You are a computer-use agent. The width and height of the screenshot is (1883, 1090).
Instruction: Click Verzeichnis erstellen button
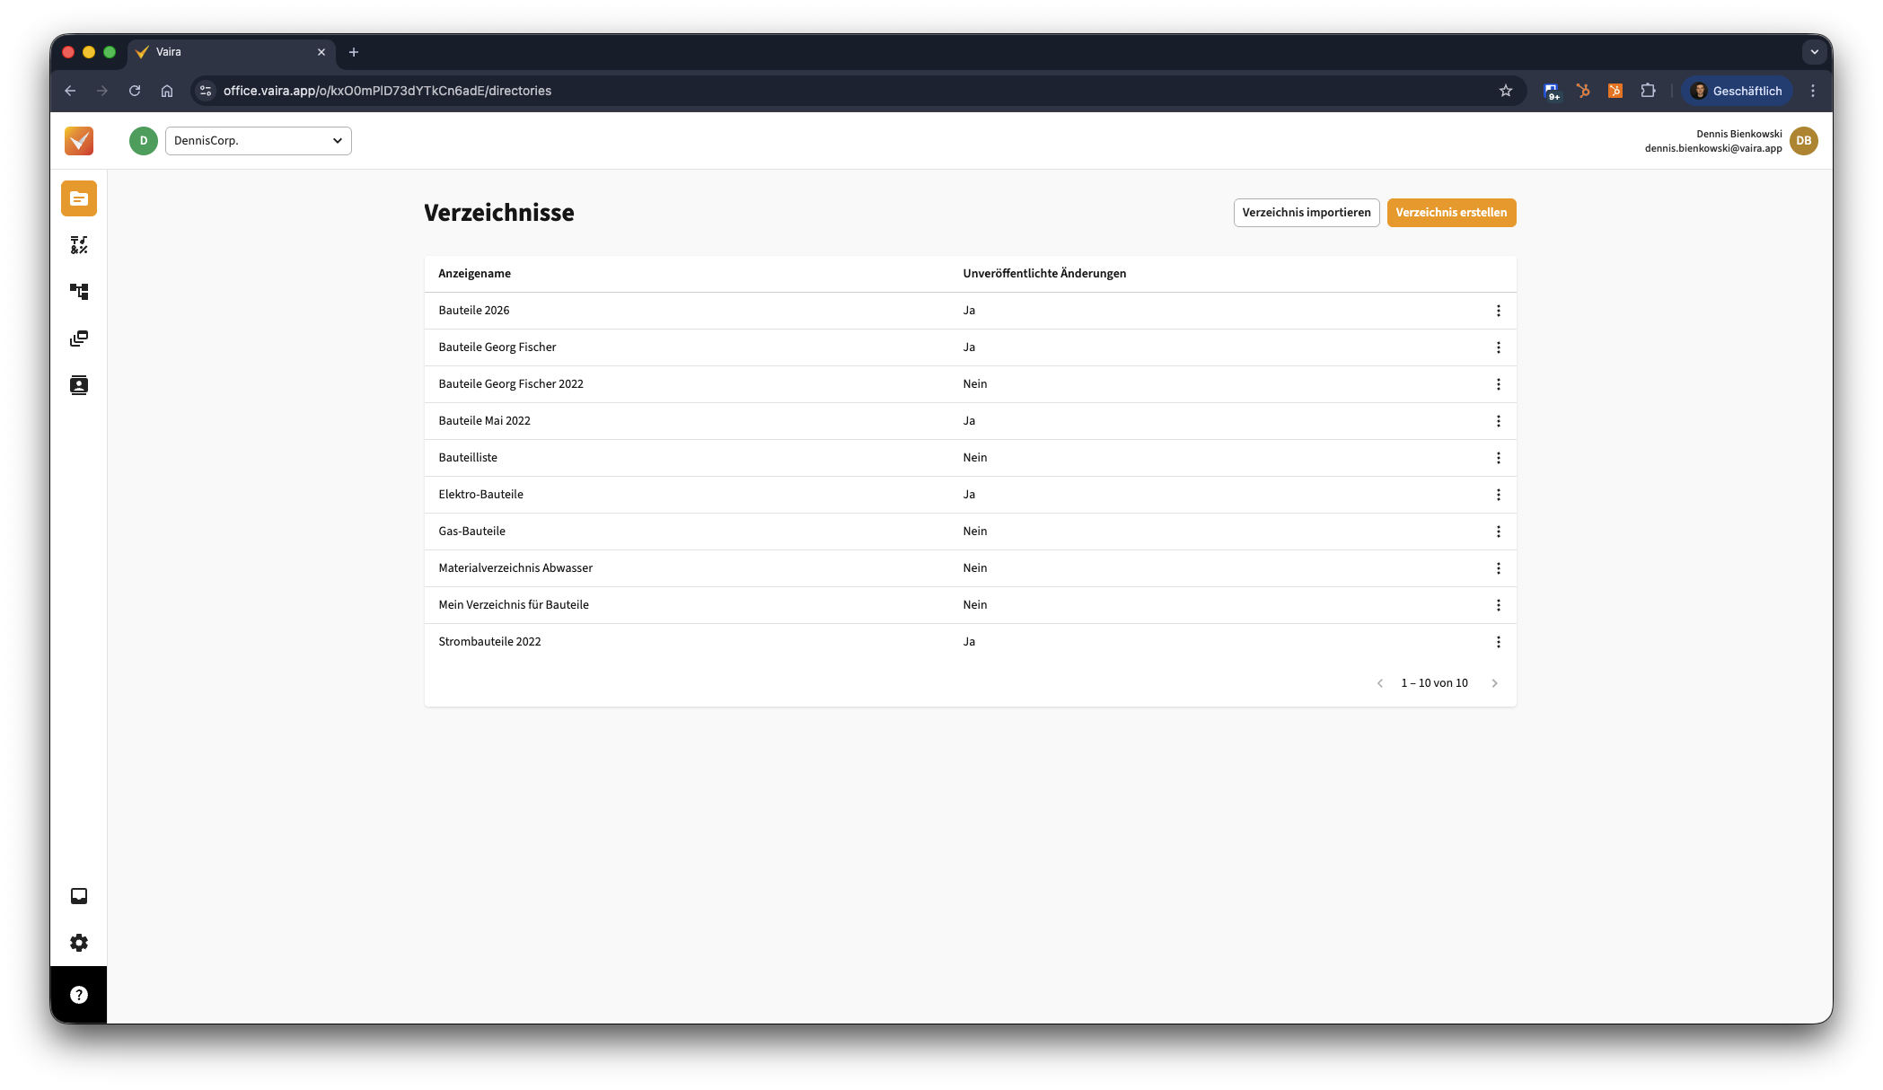pos(1451,213)
